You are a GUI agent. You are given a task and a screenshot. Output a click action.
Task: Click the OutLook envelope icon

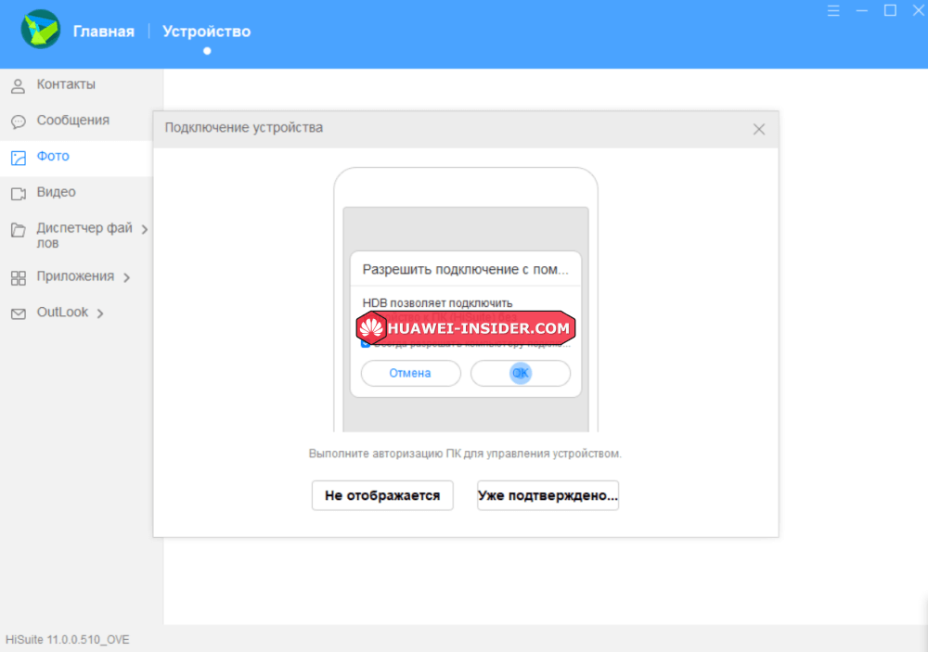(x=18, y=313)
